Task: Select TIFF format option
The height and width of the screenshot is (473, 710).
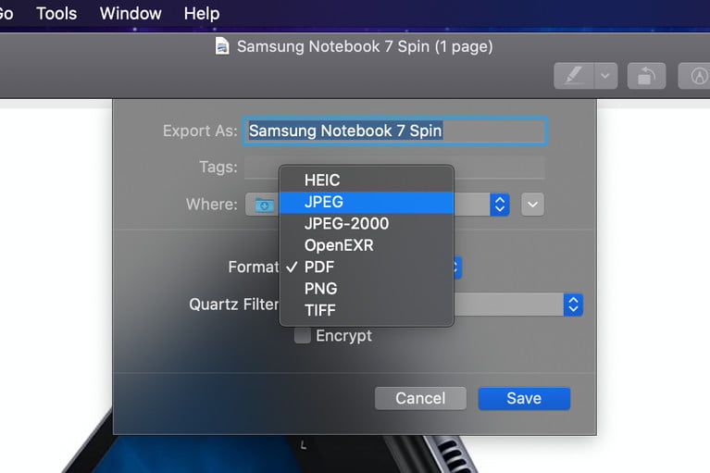Action: [320, 311]
